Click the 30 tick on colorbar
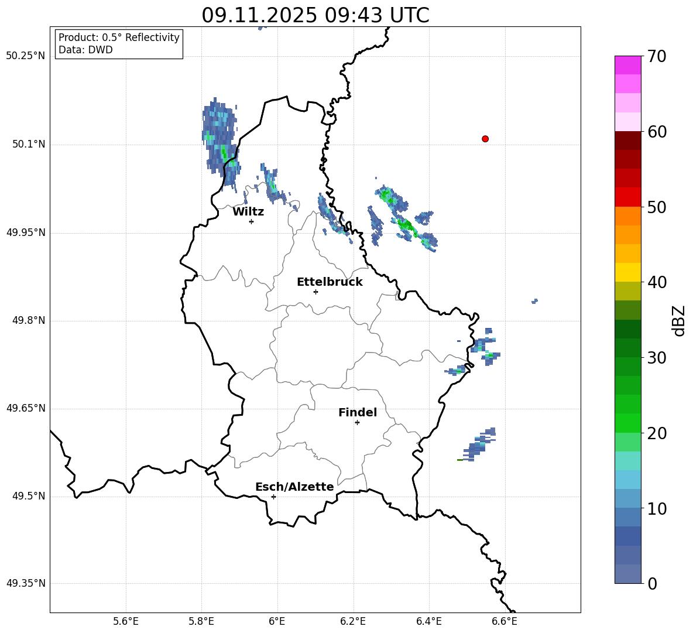The image size is (693, 633). coord(656,357)
